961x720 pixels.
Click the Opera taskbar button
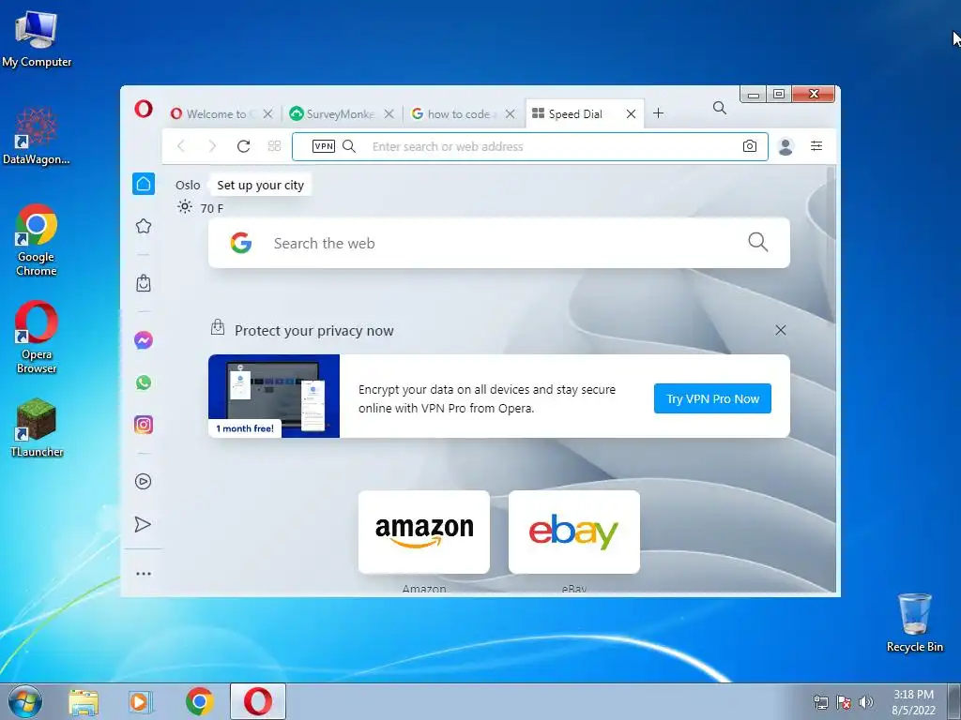(x=258, y=701)
